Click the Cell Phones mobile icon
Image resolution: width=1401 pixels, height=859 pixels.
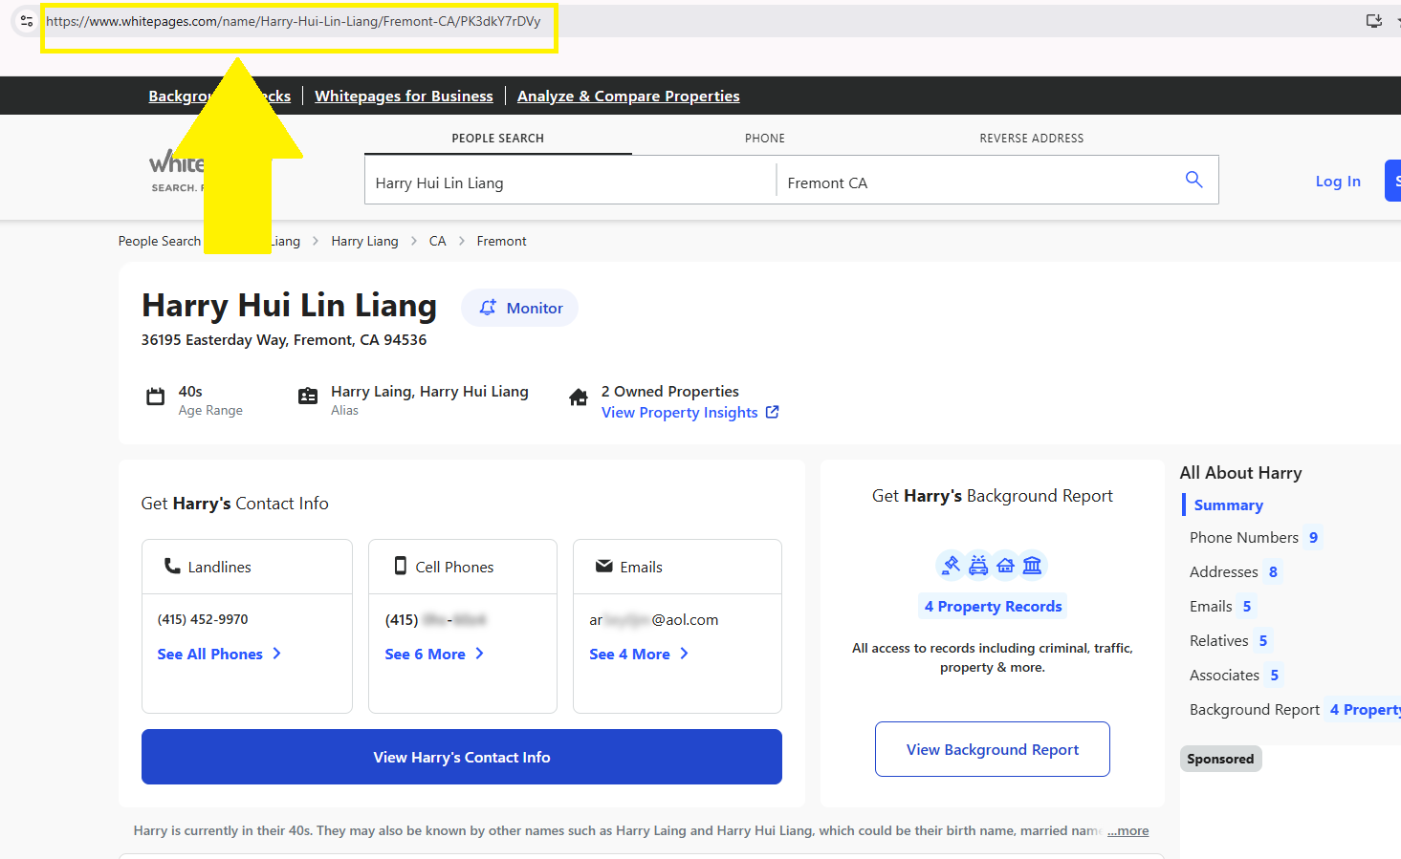401,566
